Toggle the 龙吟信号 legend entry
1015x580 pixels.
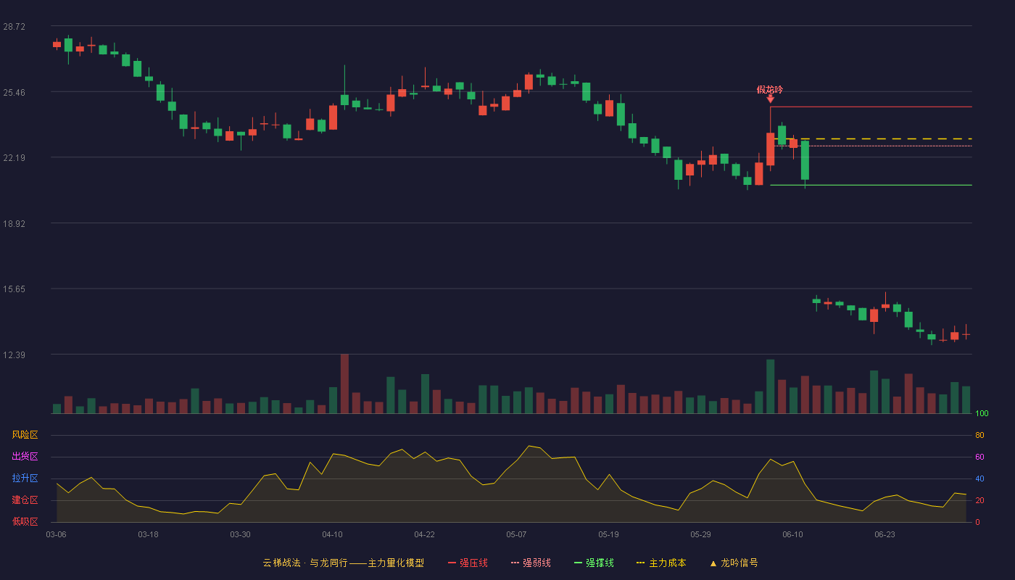coord(734,563)
